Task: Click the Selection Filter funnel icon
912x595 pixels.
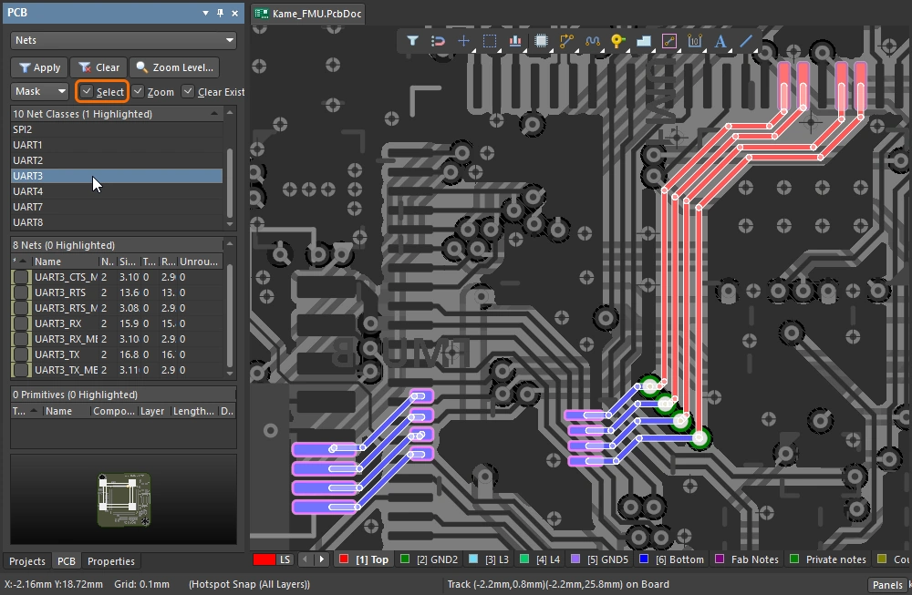Action: (412, 41)
